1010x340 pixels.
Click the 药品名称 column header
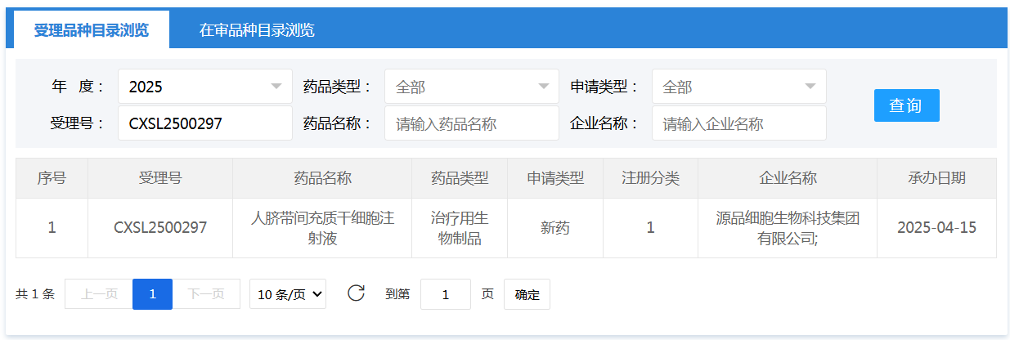tap(322, 178)
